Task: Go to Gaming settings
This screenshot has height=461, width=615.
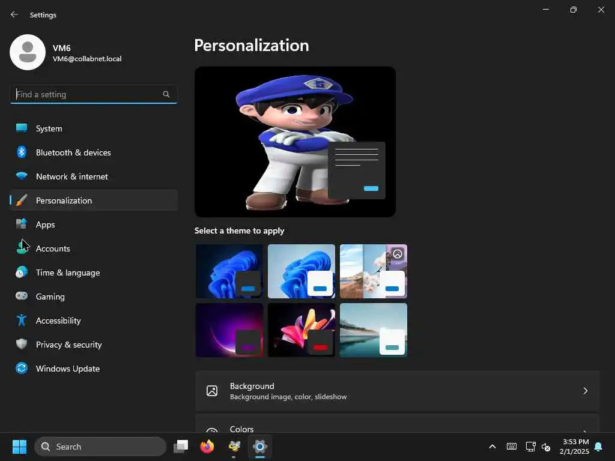Action: (94, 297)
